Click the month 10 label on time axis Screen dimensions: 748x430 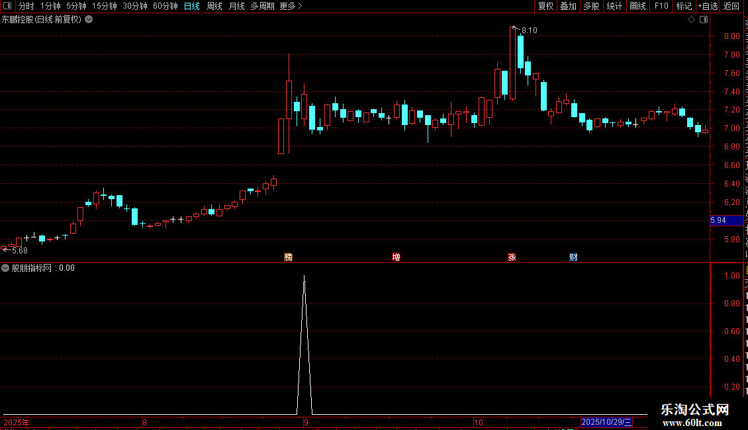[478, 422]
